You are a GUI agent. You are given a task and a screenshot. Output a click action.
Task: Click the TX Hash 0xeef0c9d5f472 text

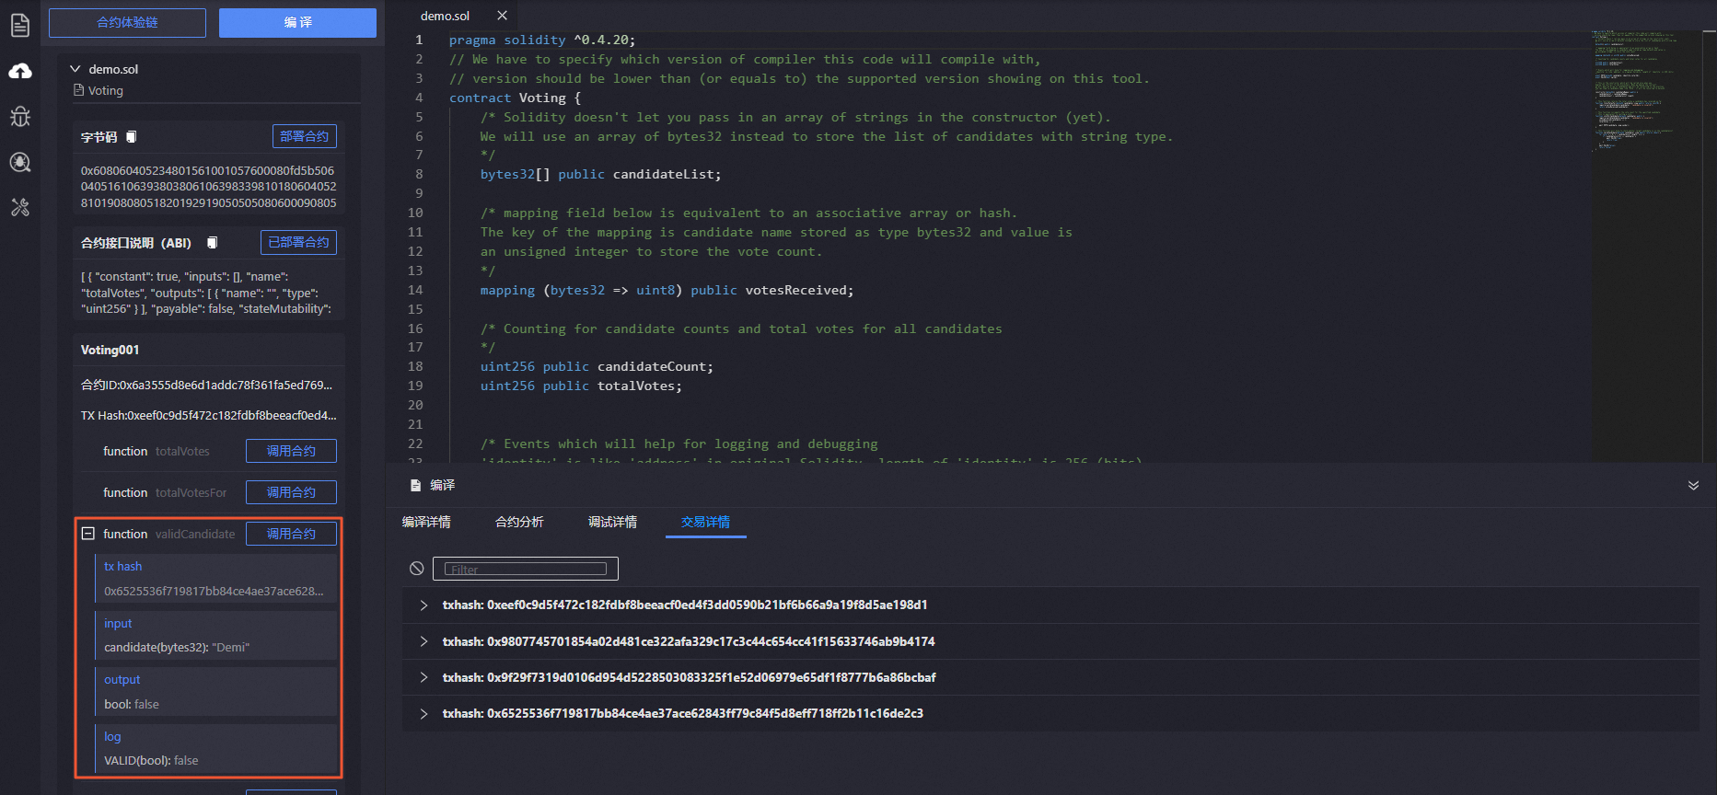click(208, 415)
